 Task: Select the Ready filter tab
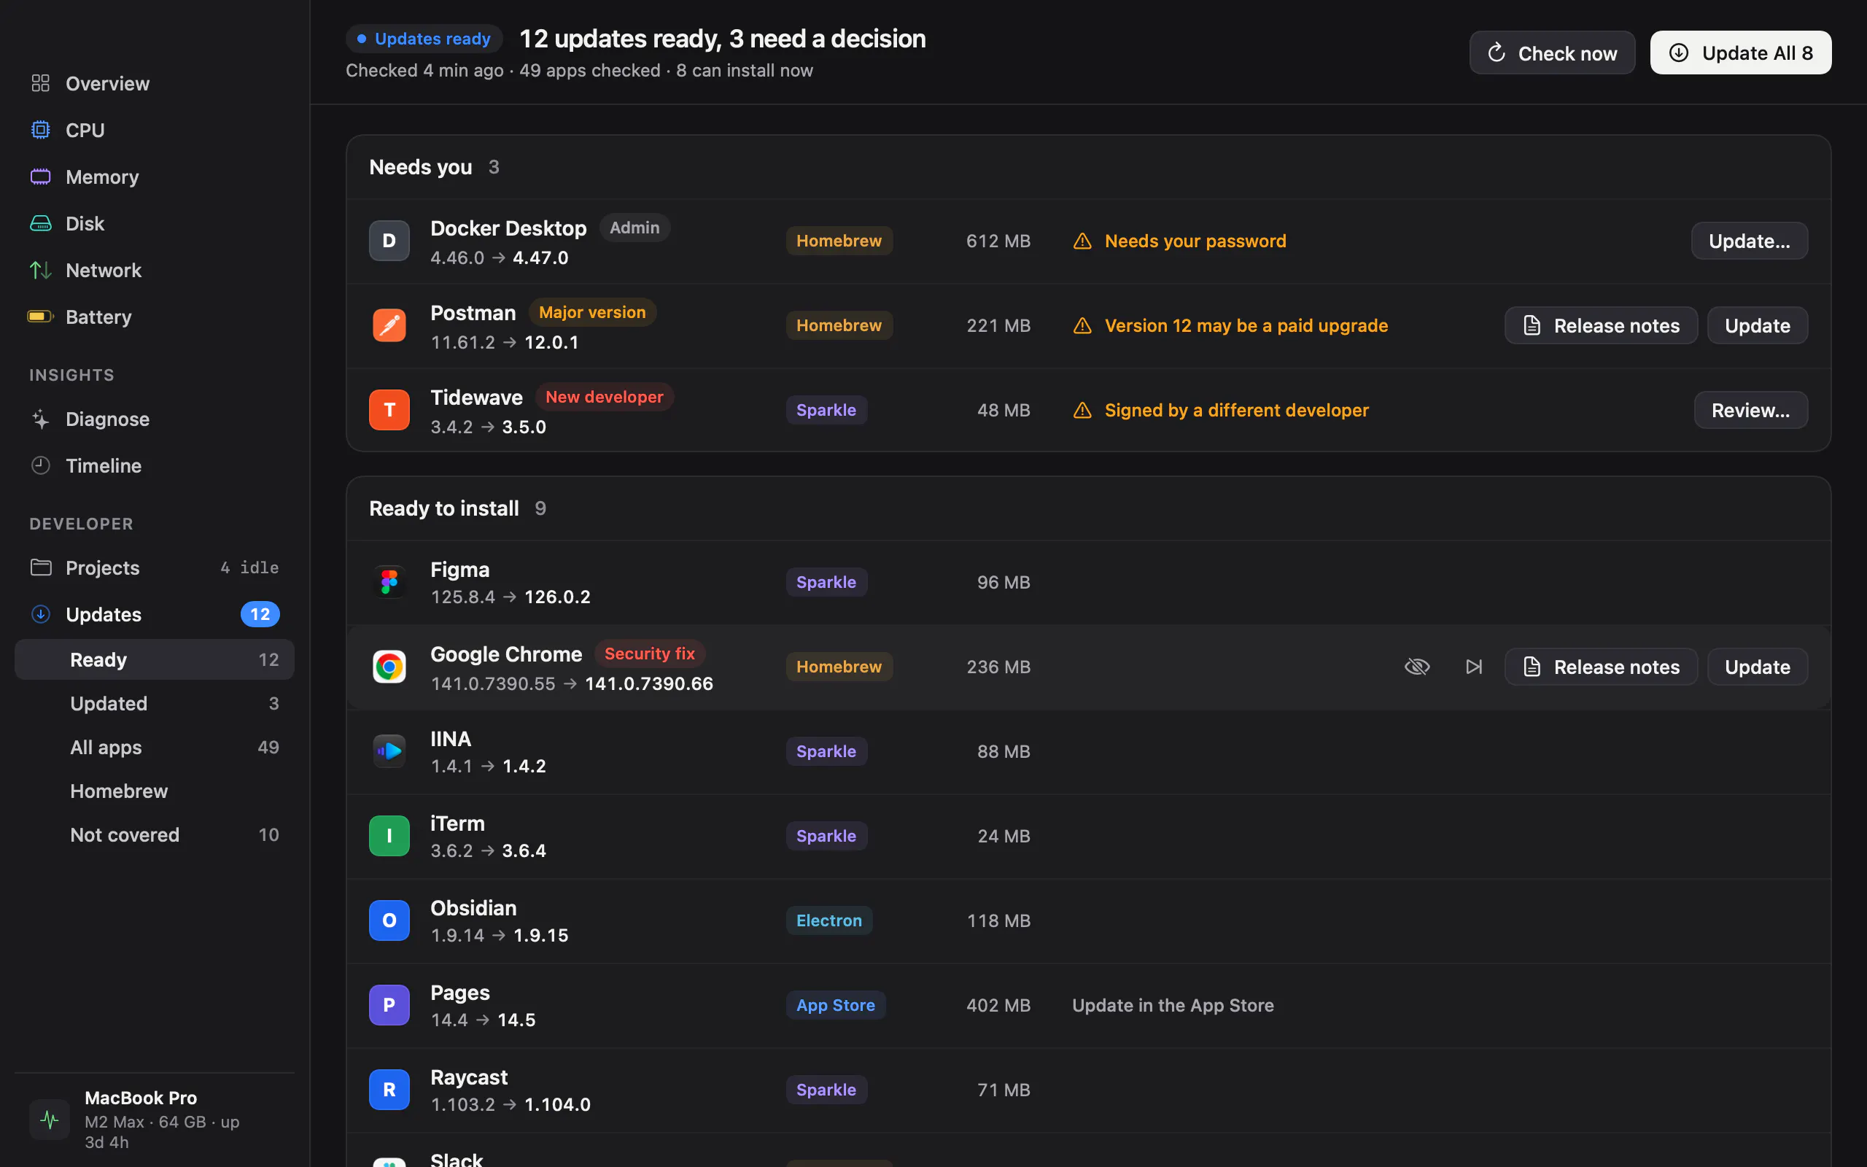point(155,659)
